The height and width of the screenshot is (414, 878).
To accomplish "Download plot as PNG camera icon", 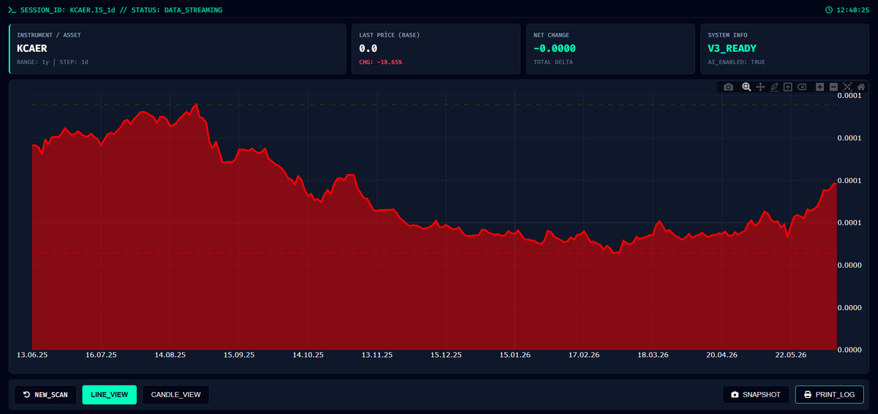I will 728,87.
